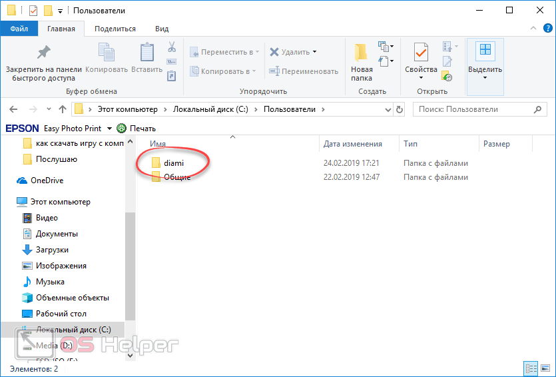556x377 pixels.
Task: Select the diami folder
Action: (x=173, y=163)
